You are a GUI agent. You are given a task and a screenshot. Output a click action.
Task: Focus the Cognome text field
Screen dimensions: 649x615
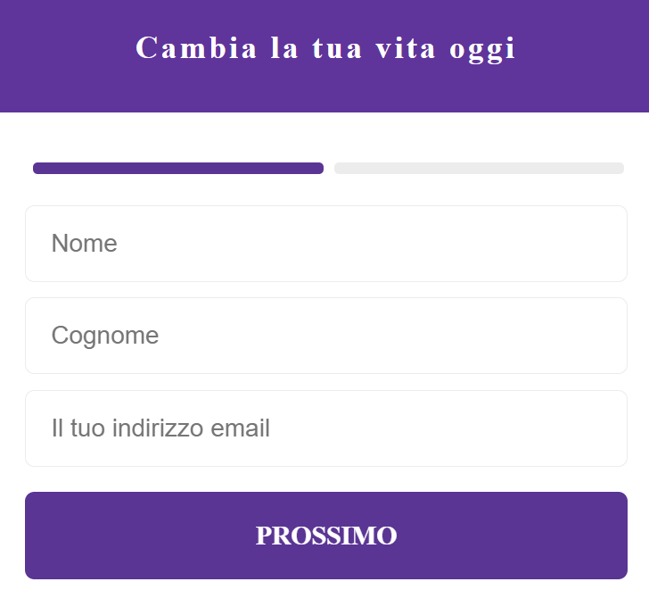[326, 336]
